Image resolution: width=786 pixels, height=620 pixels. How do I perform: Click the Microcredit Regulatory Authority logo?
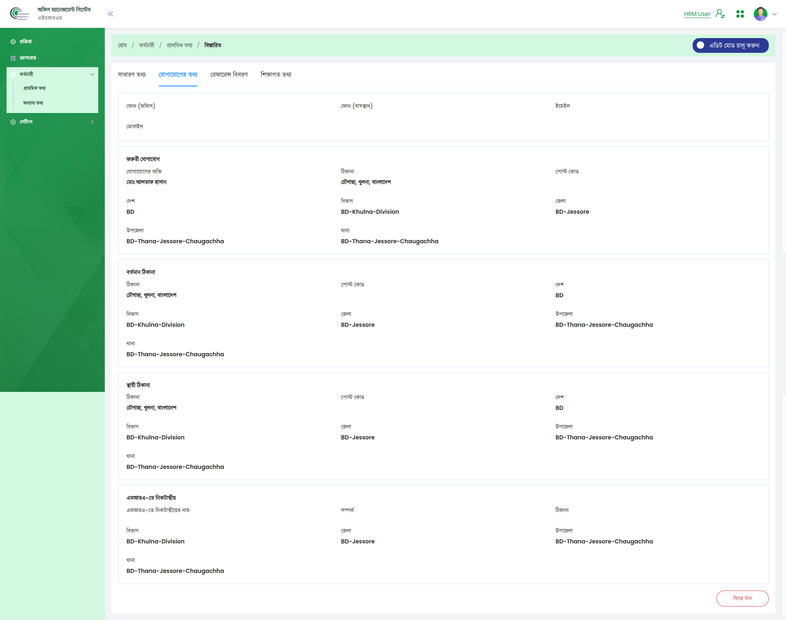pos(19,14)
